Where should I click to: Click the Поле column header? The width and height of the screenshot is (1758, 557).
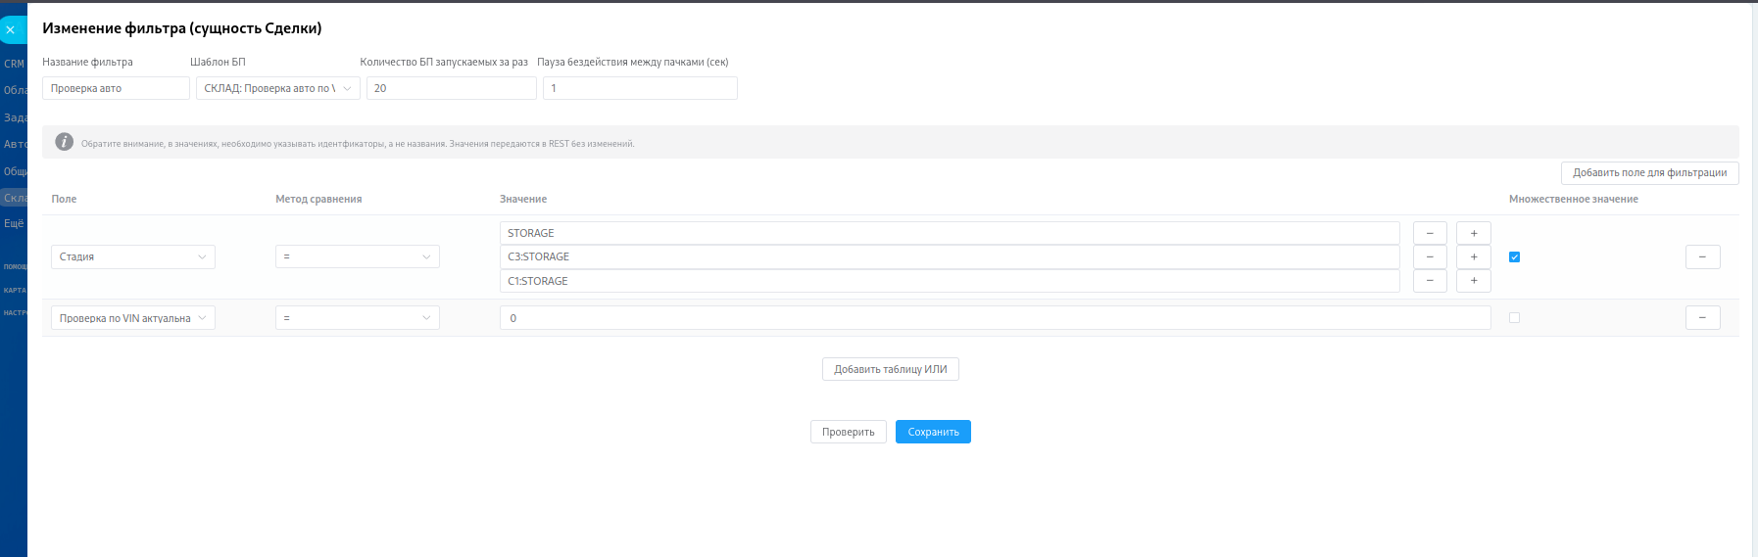pos(64,199)
